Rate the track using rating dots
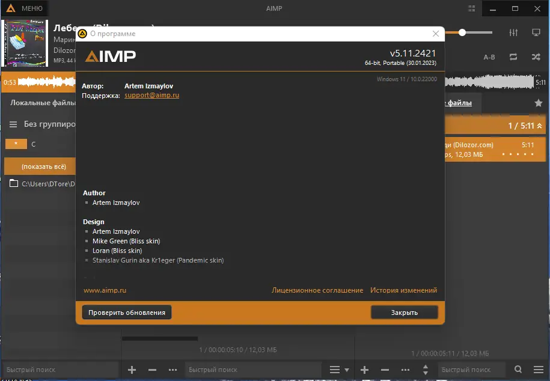Image resolution: width=550 pixels, height=381 pixels. tap(518, 154)
